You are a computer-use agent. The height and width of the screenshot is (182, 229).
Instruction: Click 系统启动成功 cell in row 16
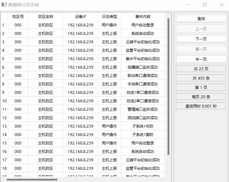click(x=143, y=151)
